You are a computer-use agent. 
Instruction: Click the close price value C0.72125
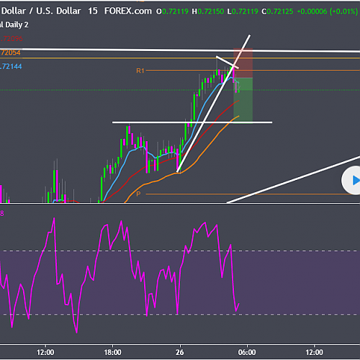[277, 12]
